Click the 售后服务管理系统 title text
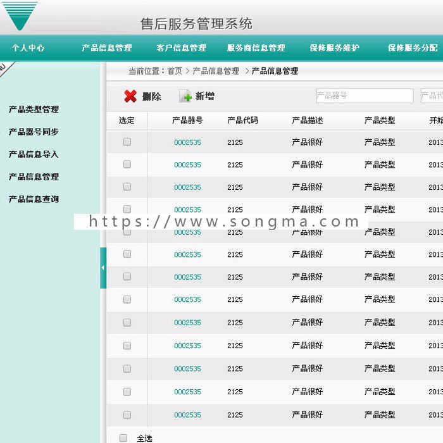 pos(196,24)
